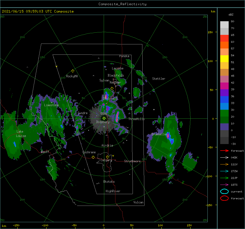Select the Banff label
The image size is (245, 229).
click(x=45, y=152)
